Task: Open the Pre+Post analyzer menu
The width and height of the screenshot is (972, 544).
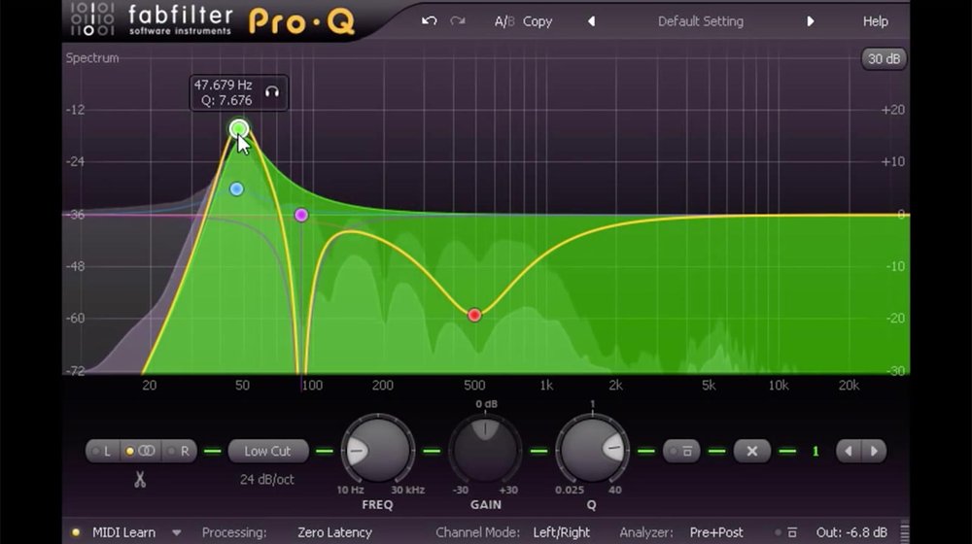Action: (716, 532)
